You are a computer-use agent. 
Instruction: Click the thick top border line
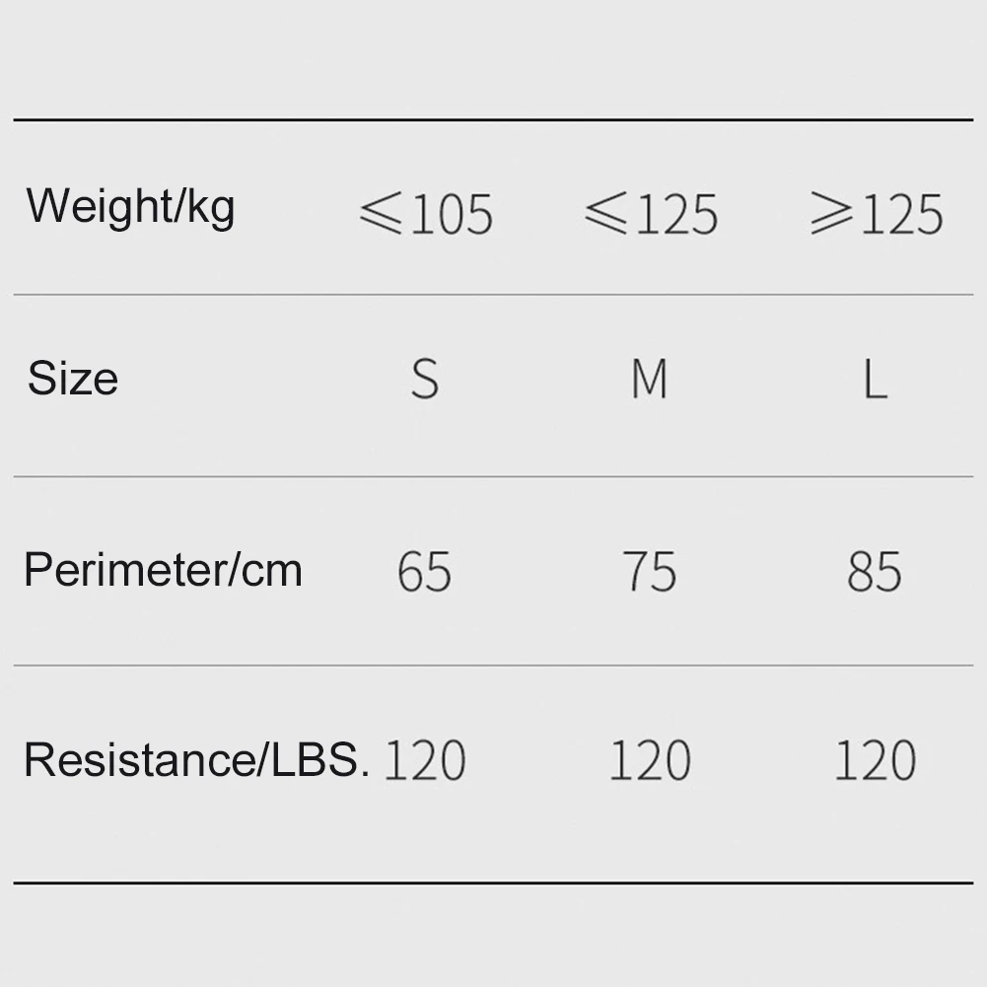point(493,120)
